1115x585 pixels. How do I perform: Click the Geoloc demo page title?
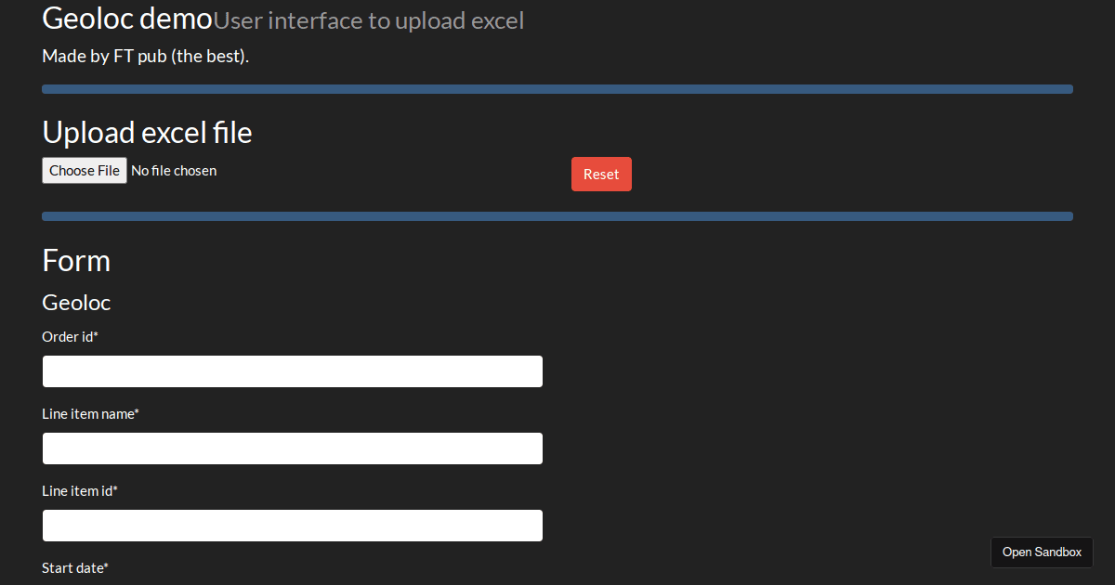pyautogui.click(x=126, y=18)
